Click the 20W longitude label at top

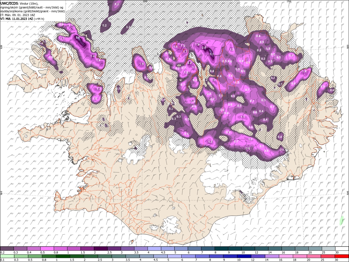pyautogui.click(x=145, y=1)
